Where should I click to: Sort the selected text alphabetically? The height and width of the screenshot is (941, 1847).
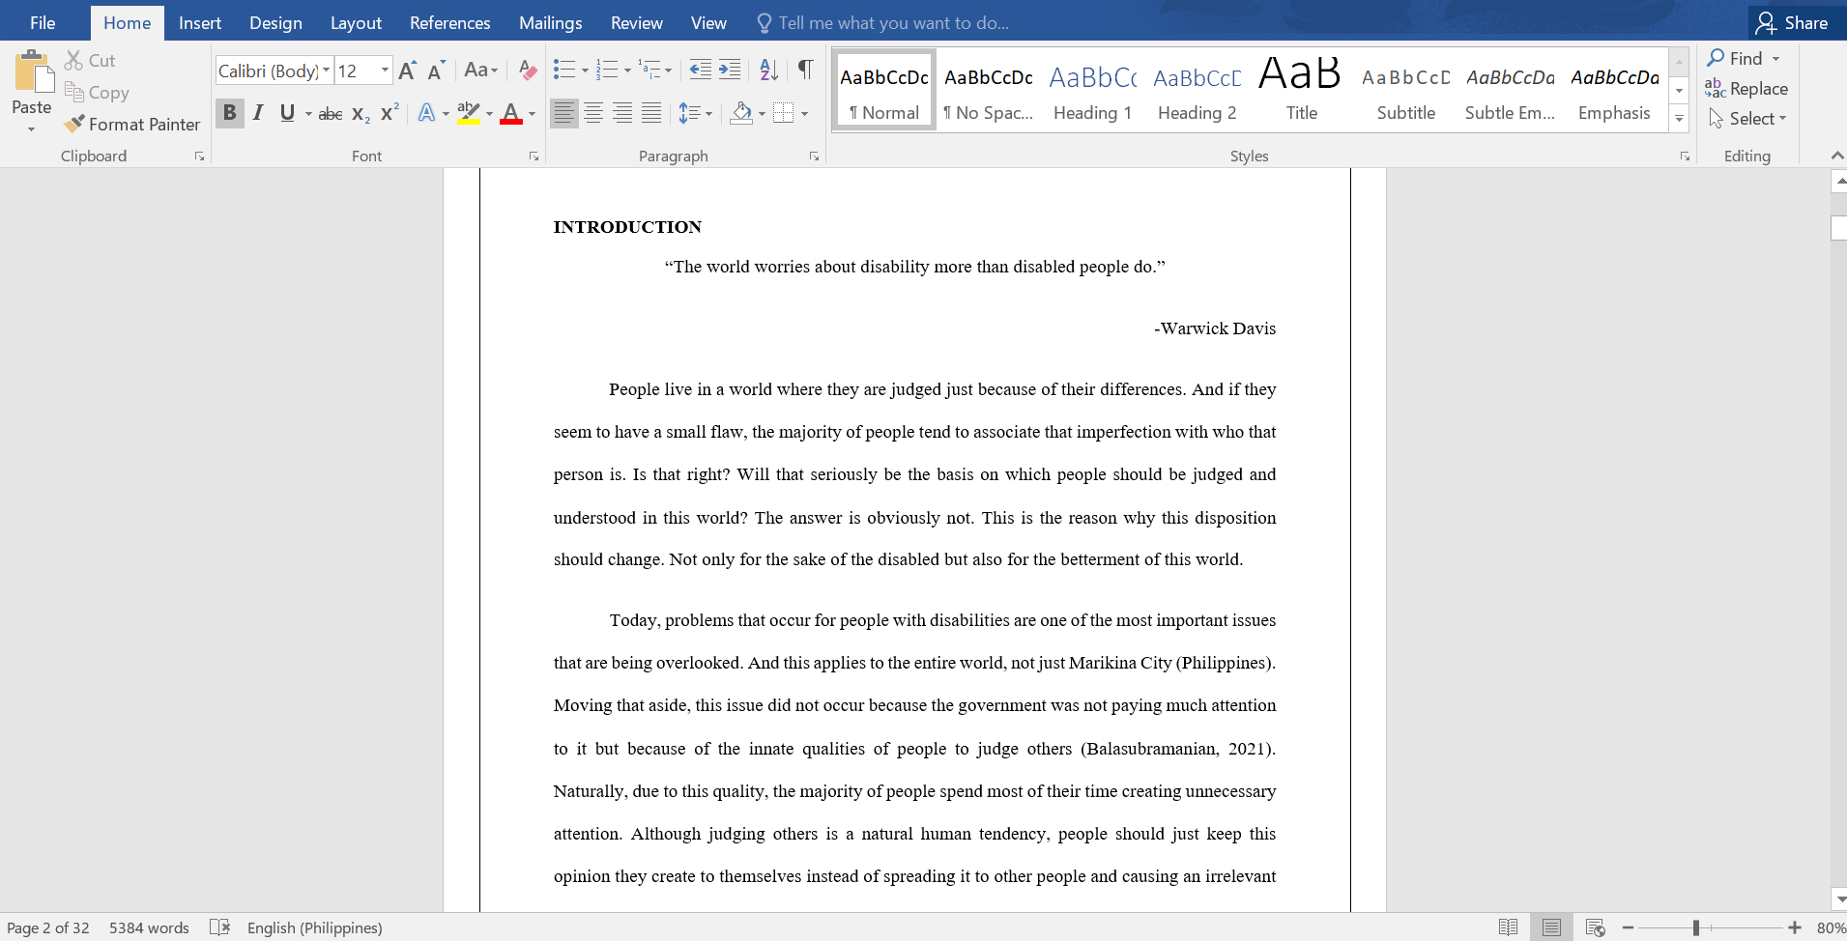(768, 70)
